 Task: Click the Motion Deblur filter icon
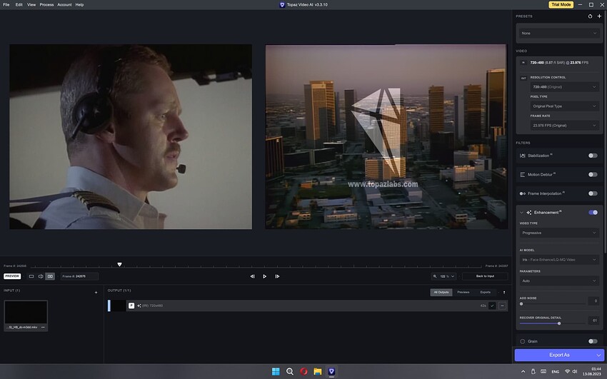click(522, 174)
